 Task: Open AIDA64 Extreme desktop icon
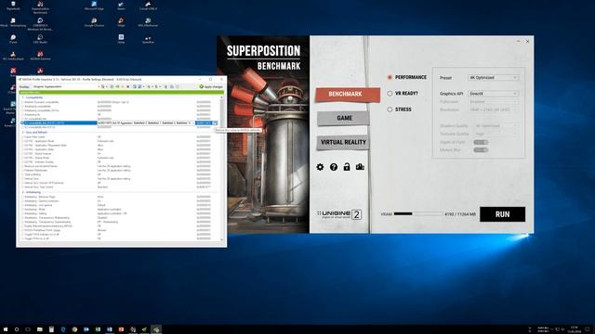coord(40,56)
